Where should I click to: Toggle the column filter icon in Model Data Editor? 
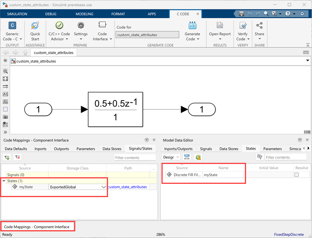[x=259, y=157]
